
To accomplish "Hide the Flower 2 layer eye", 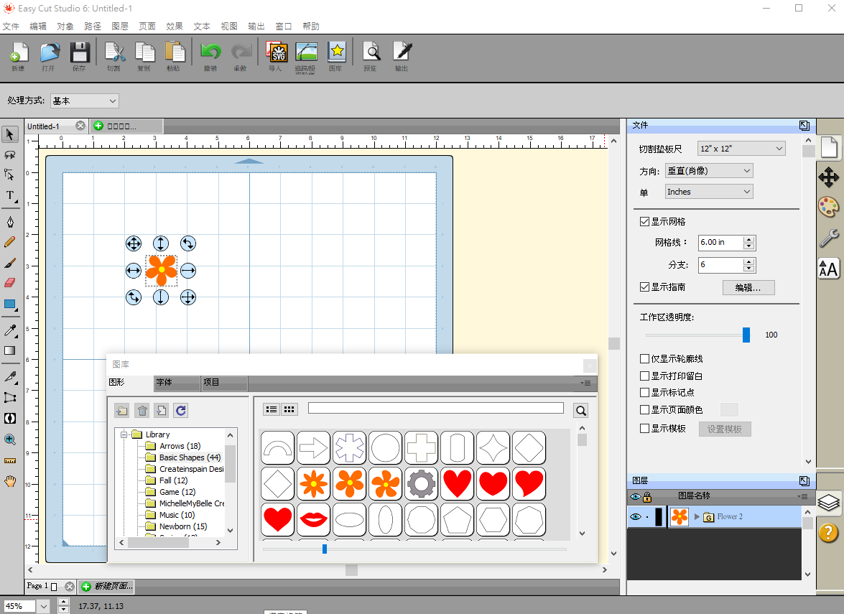I will (635, 516).
